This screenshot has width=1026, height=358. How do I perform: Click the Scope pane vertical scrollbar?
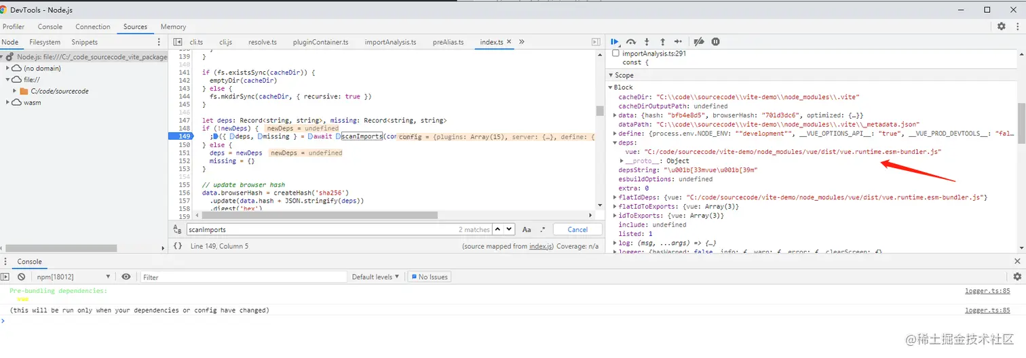click(1021, 122)
